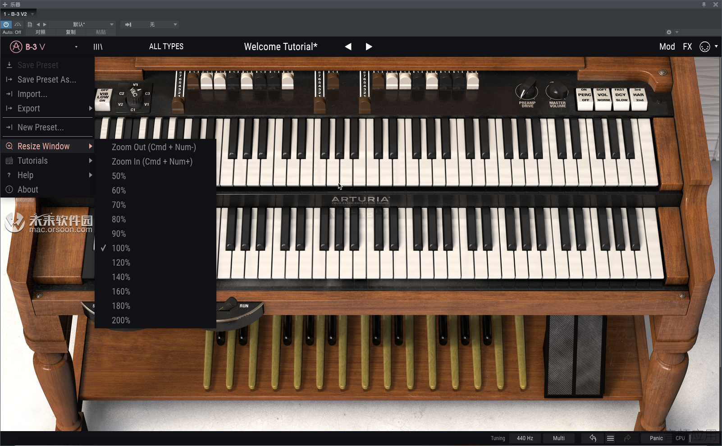Viewport: 722px width, 446px height.
Task: Expand the Help submenu arrow
Action: [x=91, y=175]
